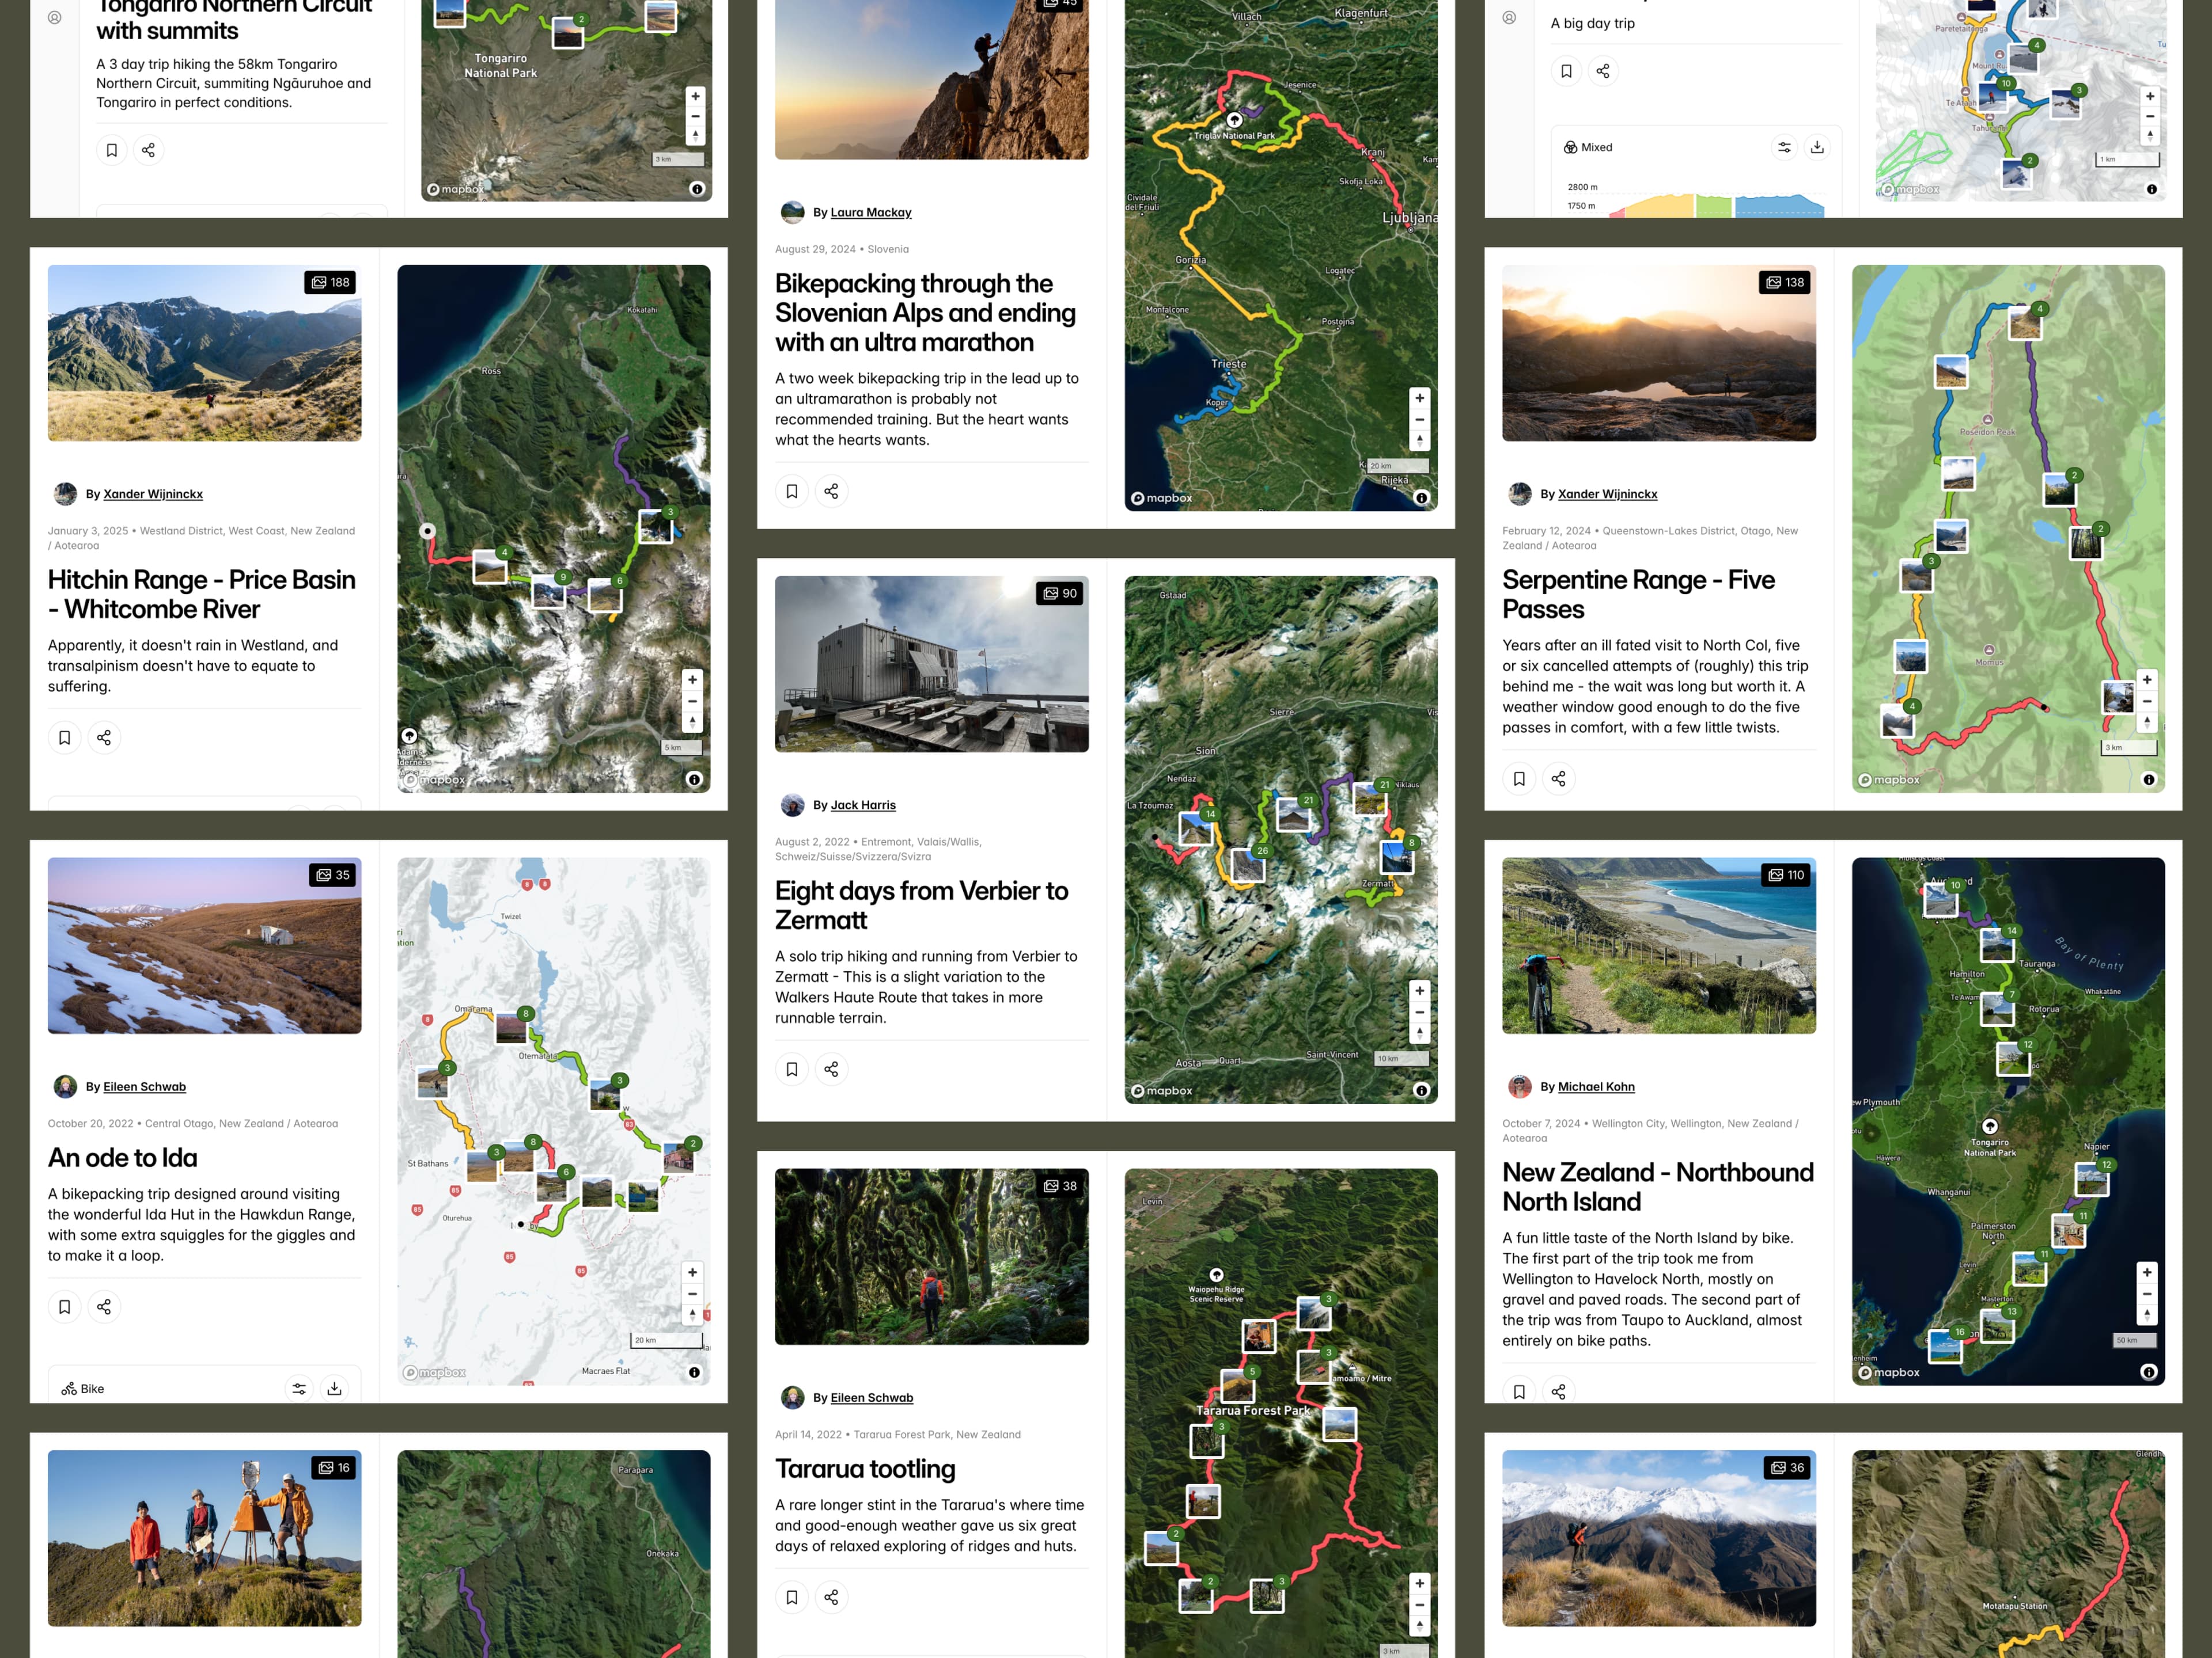This screenshot has height=1658, width=2212.
Task: Open Jack Harris's author profile
Action: click(x=863, y=804)
